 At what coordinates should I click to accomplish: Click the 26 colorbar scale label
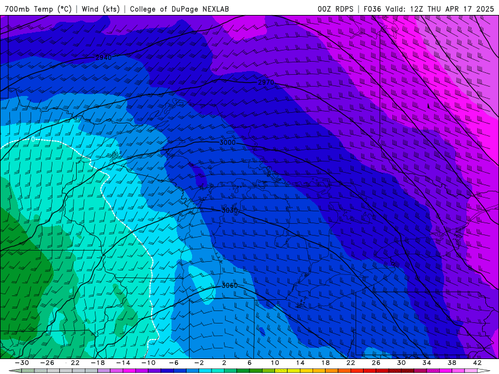pos(376,363)
